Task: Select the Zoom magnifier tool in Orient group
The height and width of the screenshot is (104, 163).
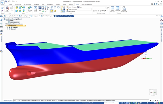Action: tap(43, 7)
